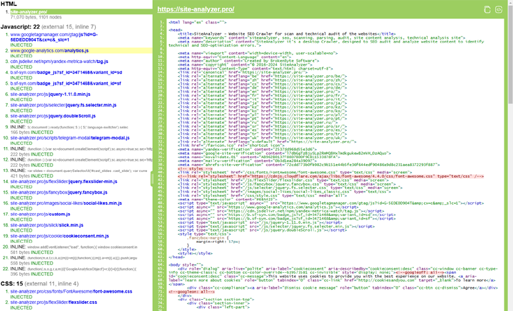Image resolution: width=513 pixels, height=311 pixels.
Task: Open slick.min.js script link
Action: (x=47, y=225)
